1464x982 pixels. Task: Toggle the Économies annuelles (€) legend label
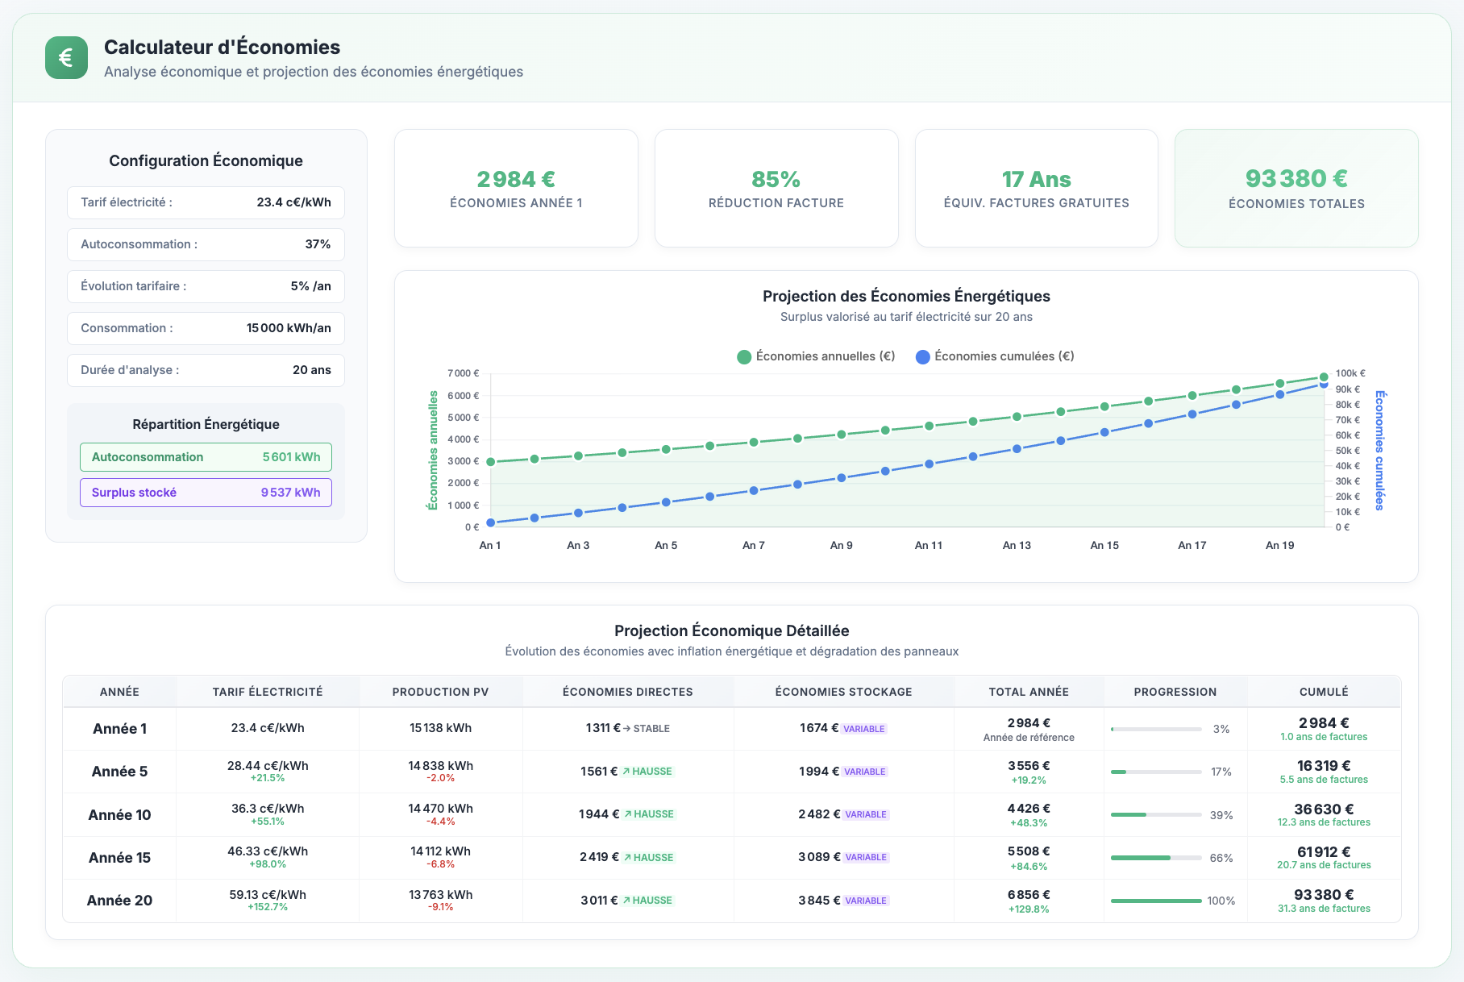pos(825,356)
